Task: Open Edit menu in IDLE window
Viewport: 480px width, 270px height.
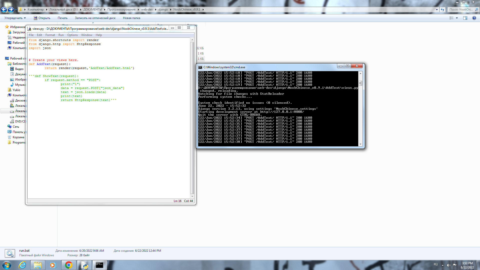Action: point(39,35)
